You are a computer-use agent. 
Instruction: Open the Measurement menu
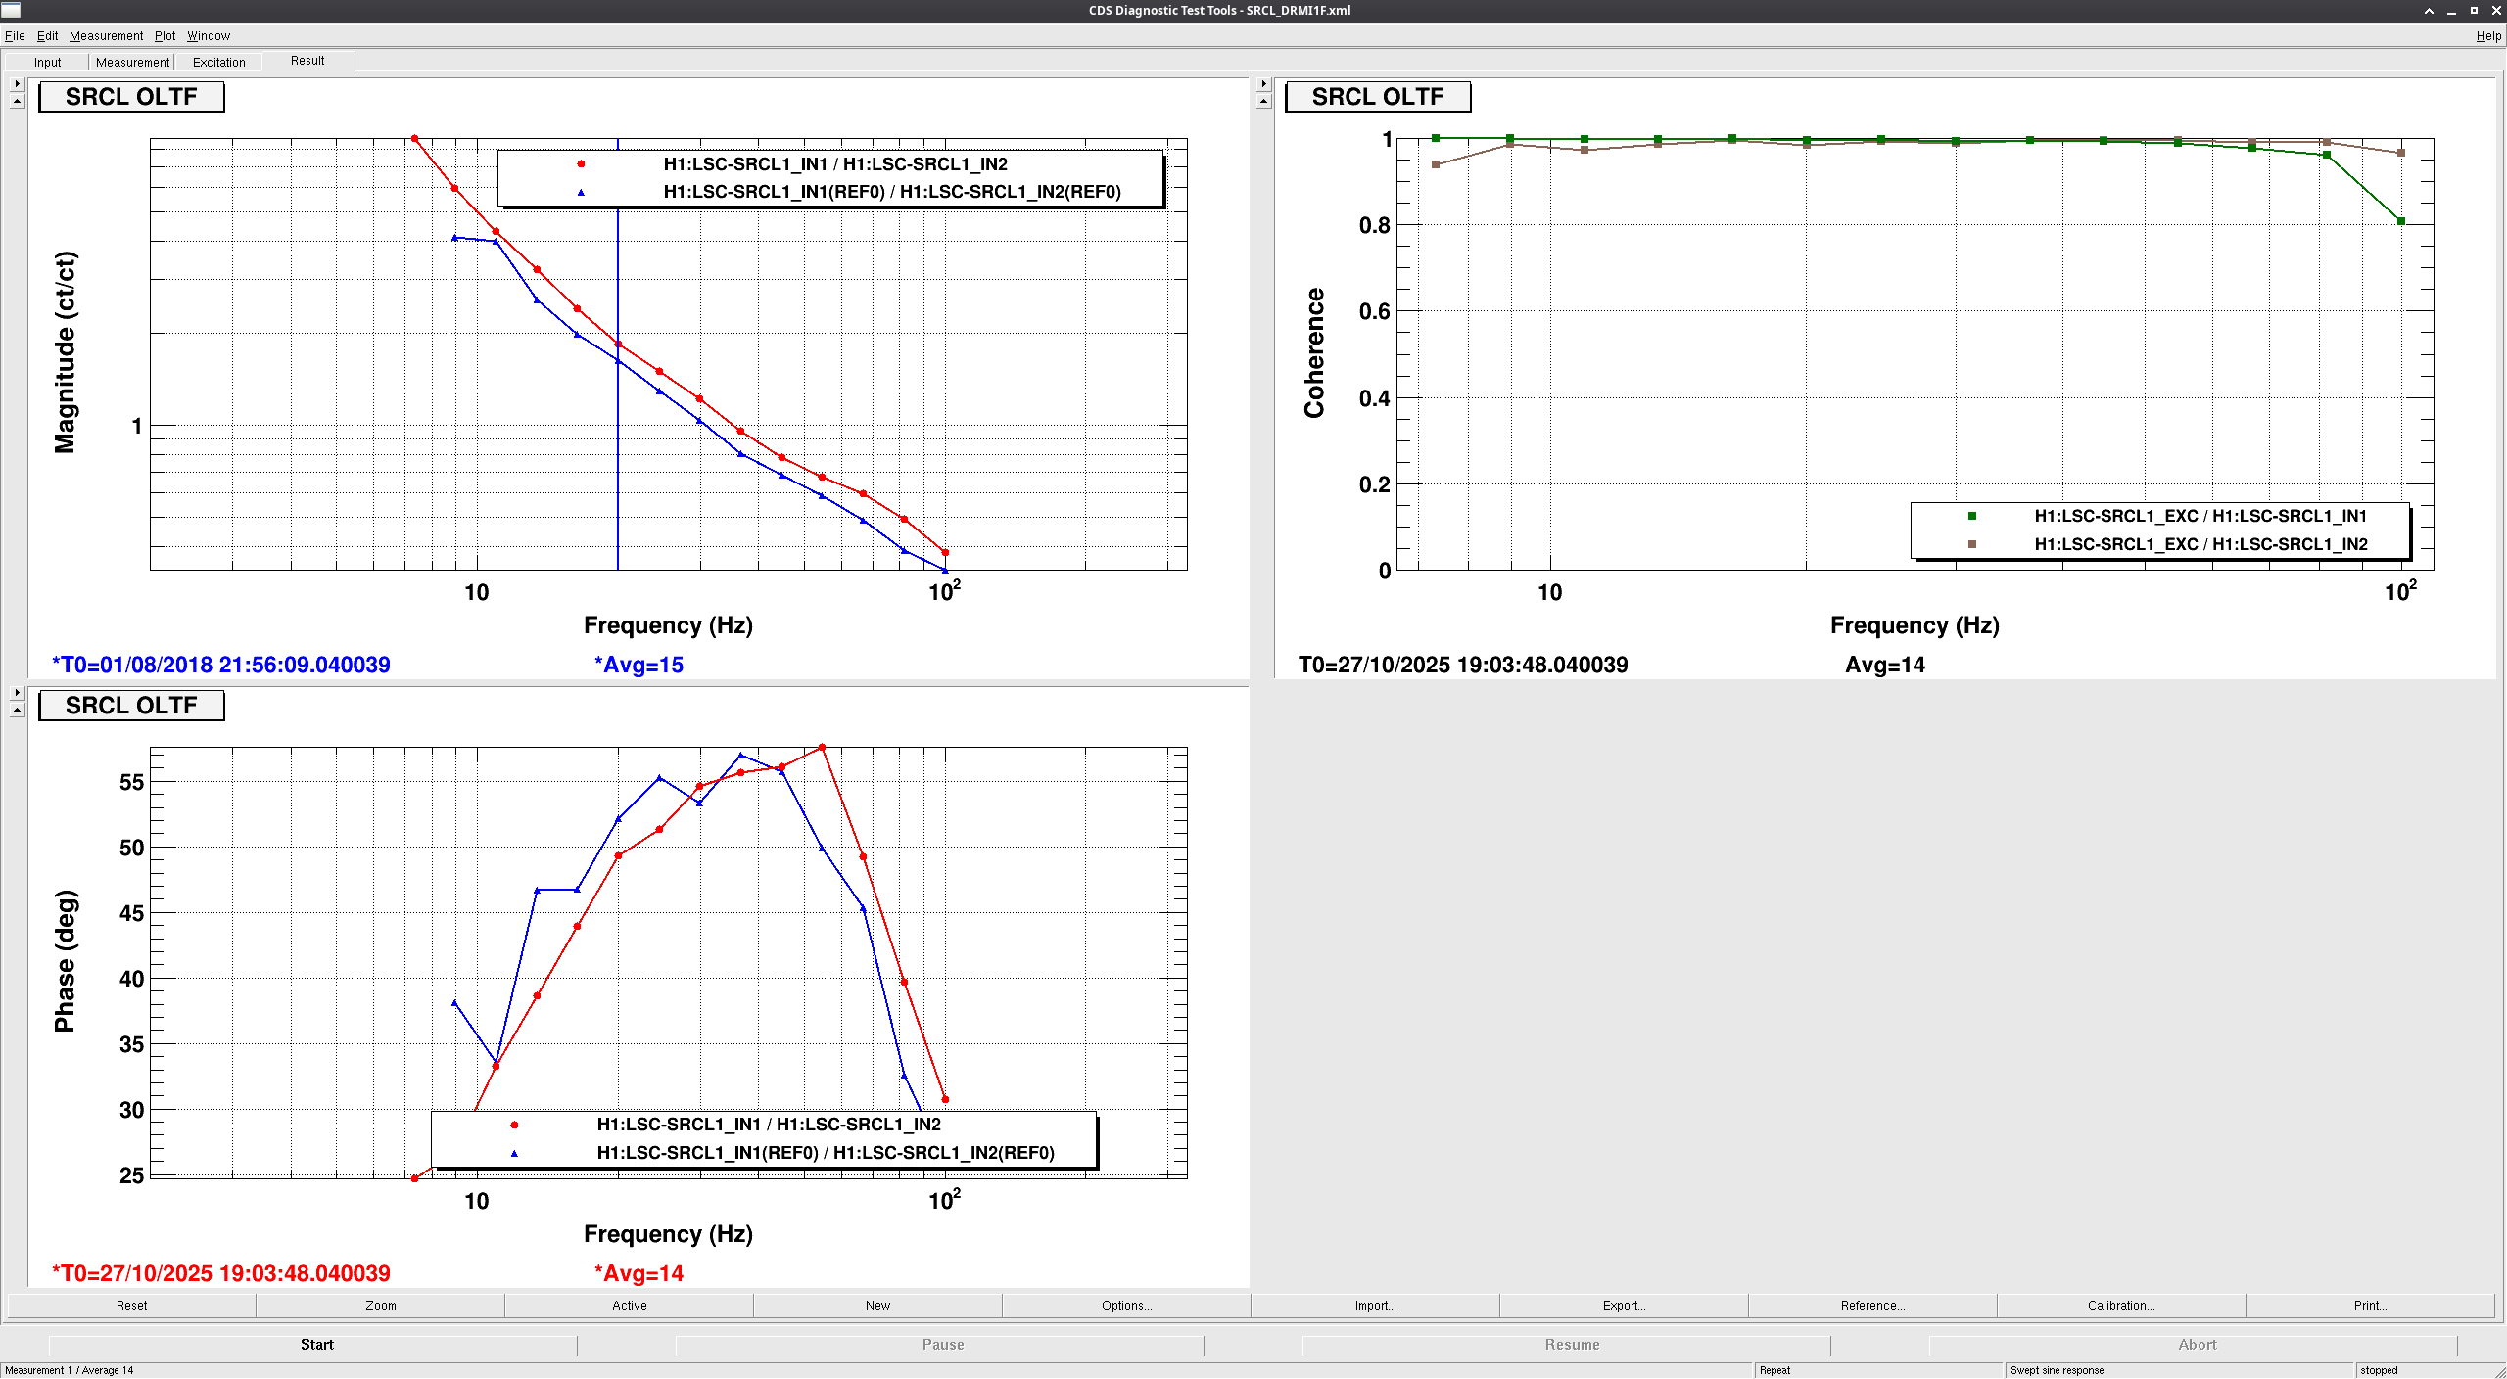106,36
